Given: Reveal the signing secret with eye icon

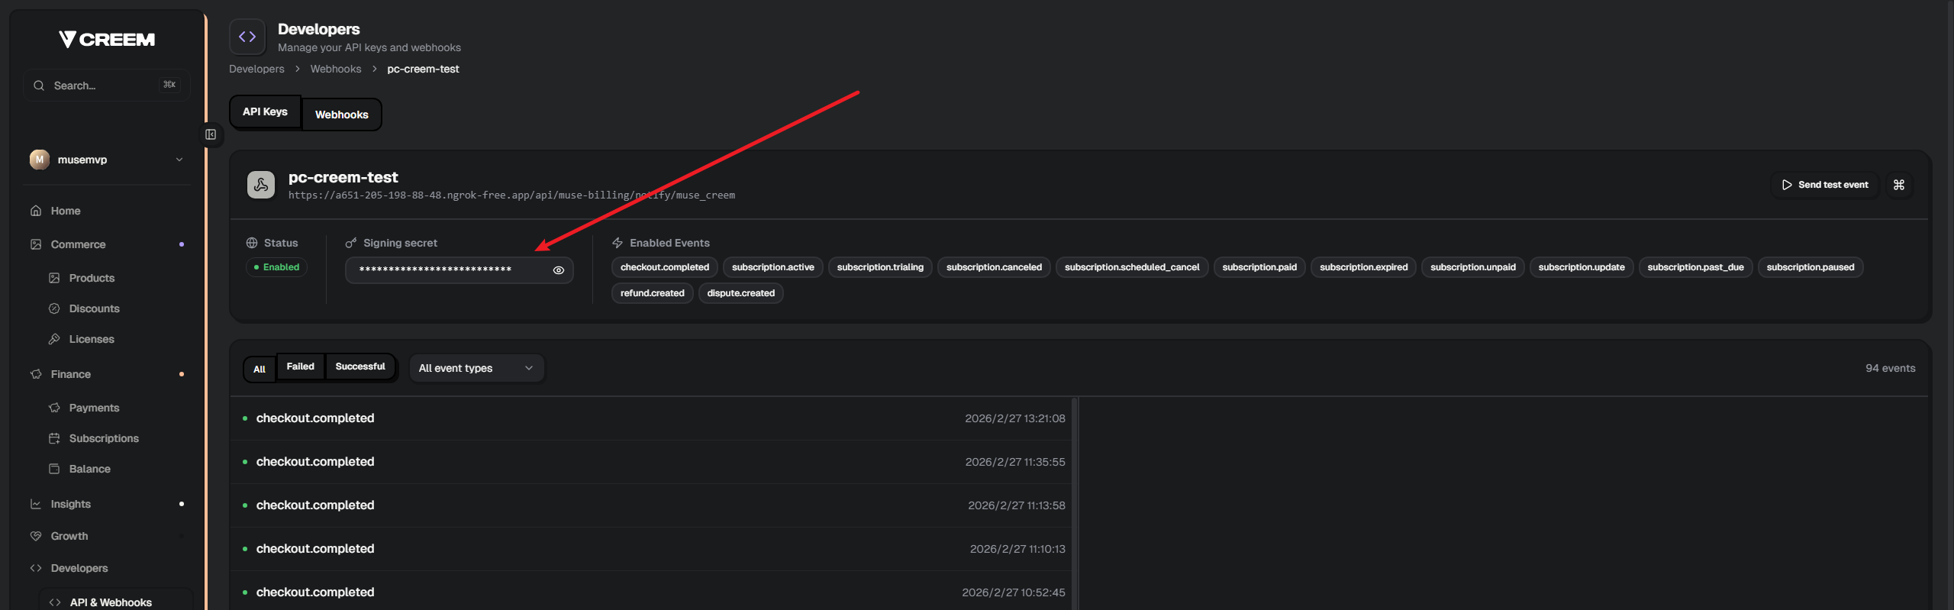Looking at the screenshot, I should 558,270.
